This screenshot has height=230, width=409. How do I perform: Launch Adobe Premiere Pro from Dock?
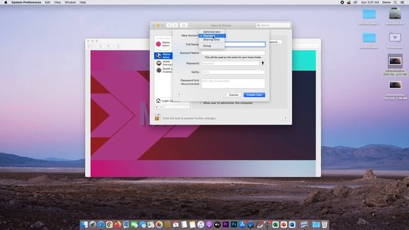pos(226,224)
